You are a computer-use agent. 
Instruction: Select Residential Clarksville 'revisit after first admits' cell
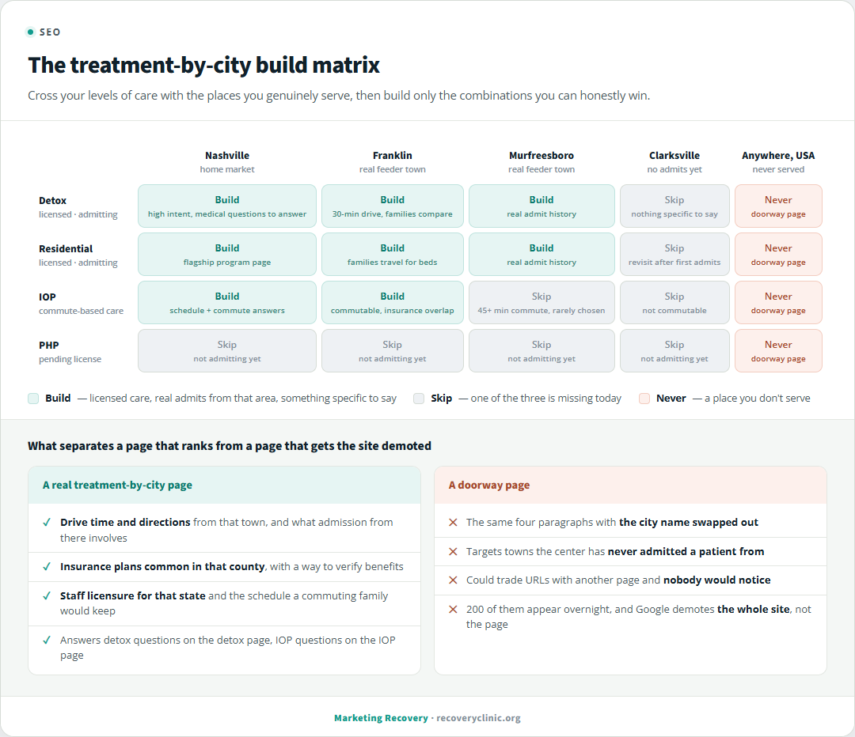674,255
